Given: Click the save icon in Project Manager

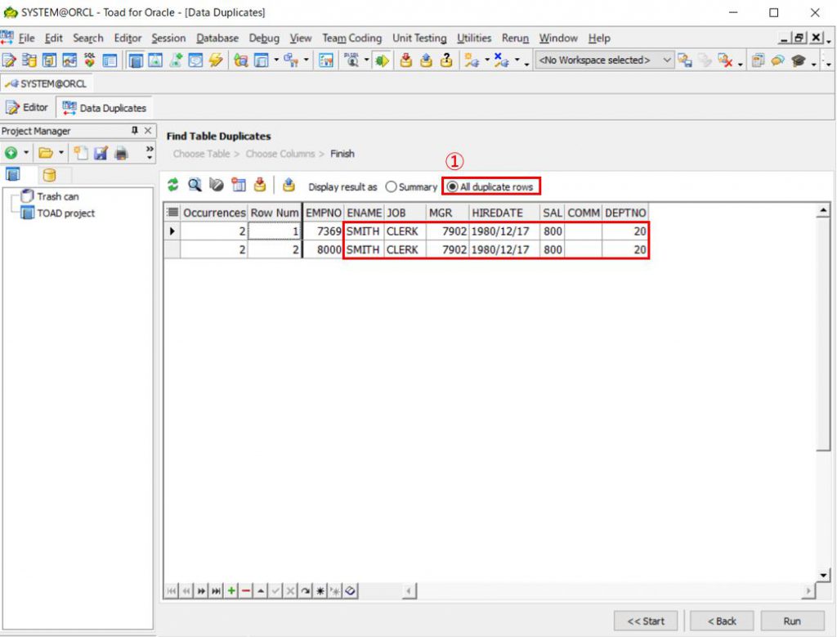Looking at the screenshot, I should pyautogui.click(x=101, y=153).
